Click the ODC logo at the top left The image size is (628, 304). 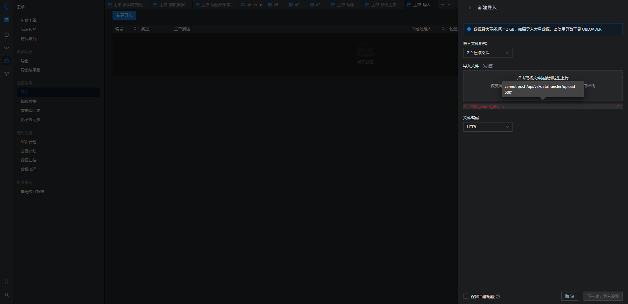click(7, 7)
